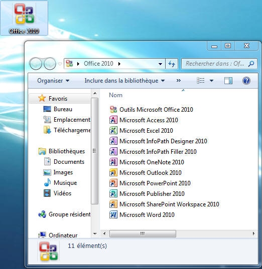Select the Microsoft Access 2010 shortcut icon
Image resolution: width=262 pixels, height=269 pixels.
[x=113, y=120]
